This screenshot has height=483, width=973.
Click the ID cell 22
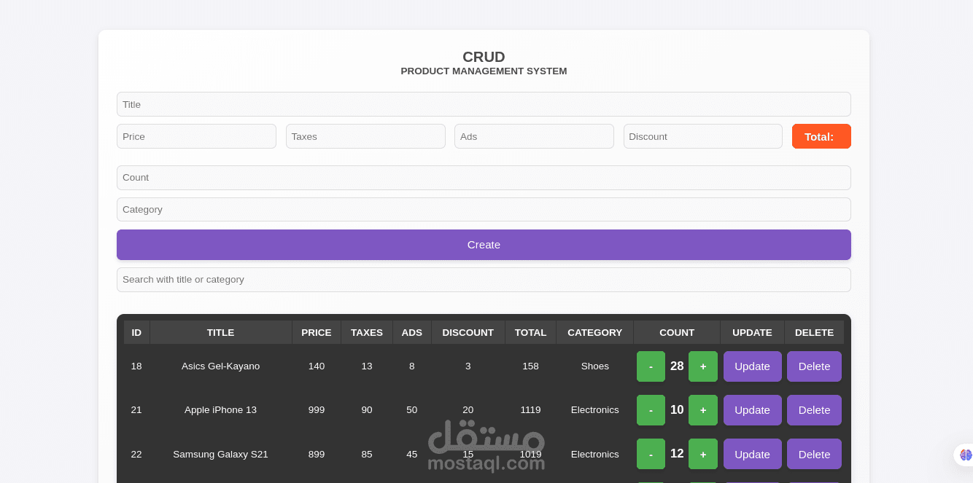pos(136,454)
